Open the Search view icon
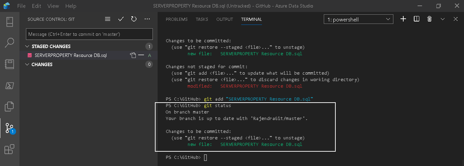Image resolution: width=464 pixels, height=166 pixels. coord(10,43)
